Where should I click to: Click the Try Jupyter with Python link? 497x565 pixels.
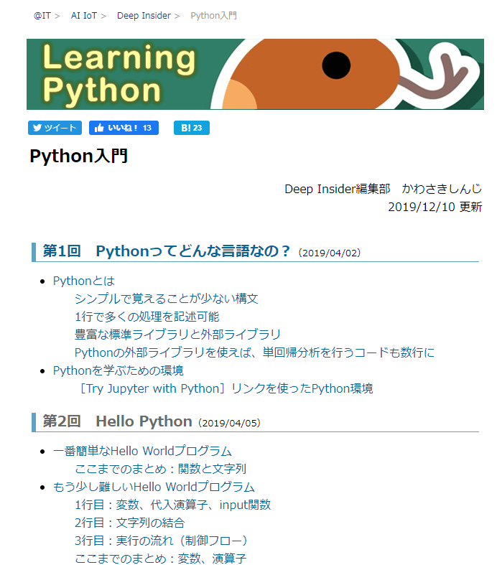click(x=223, y=388)
